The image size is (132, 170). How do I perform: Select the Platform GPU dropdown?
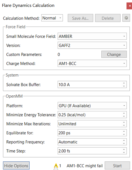[92, 106]
